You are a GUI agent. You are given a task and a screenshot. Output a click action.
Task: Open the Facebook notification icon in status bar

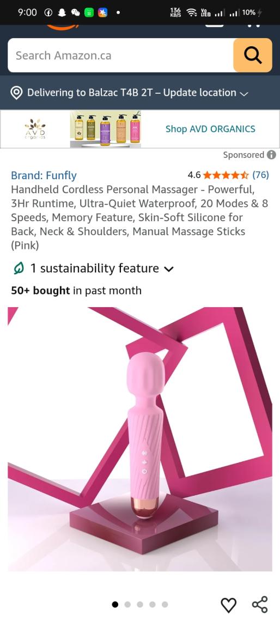tap(48, 13)
